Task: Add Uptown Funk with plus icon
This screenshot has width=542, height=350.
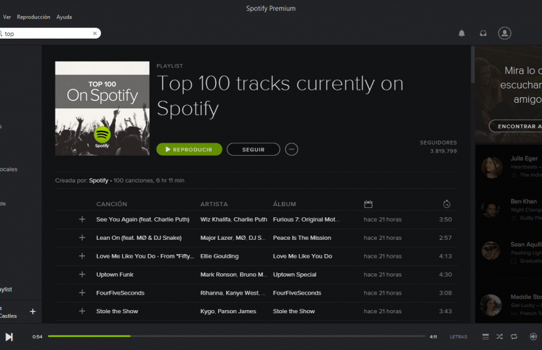Action: coord(82,275)
